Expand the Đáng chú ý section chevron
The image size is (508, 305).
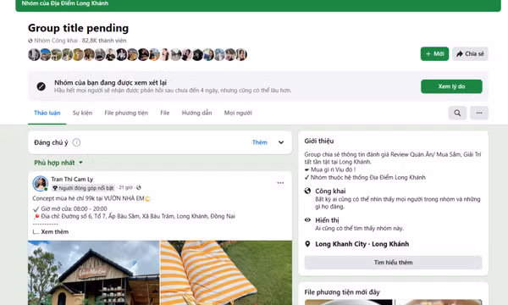281,142
